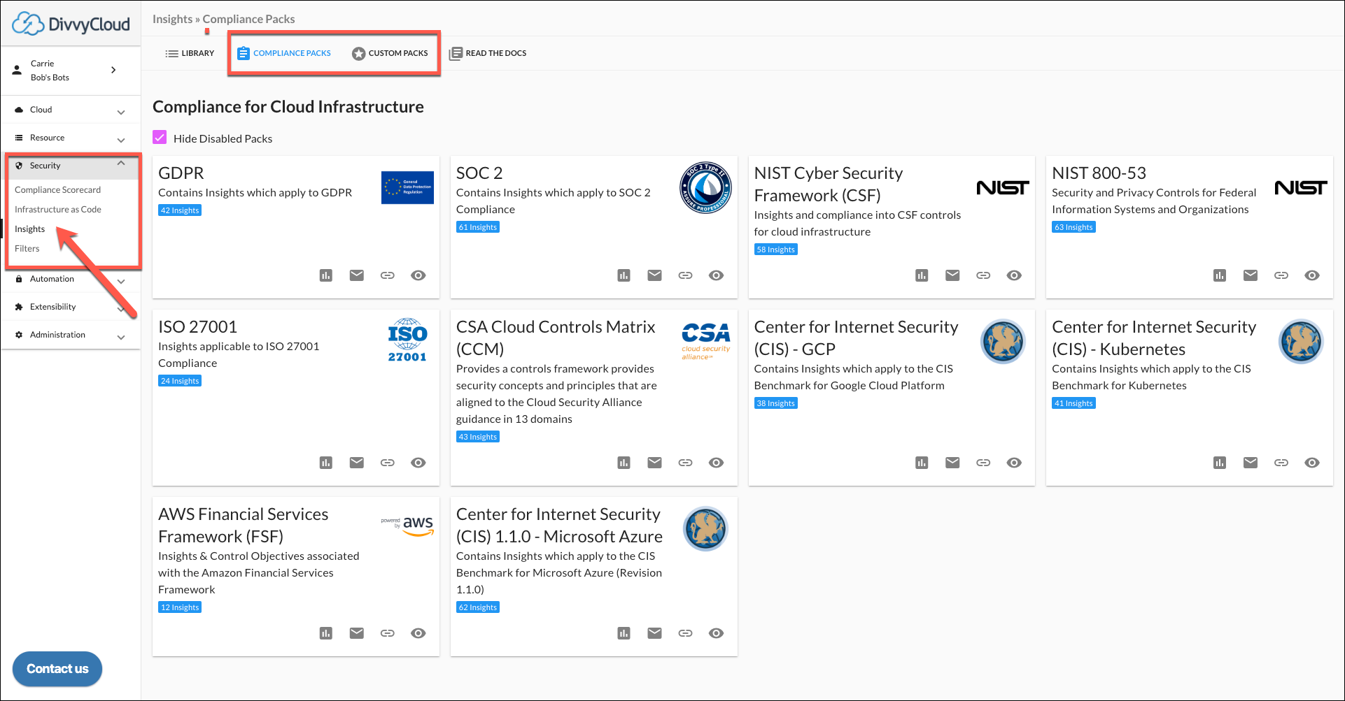
Task: Select Insights in Security menu
Action: pyautogui.click(x=29, y=229)
